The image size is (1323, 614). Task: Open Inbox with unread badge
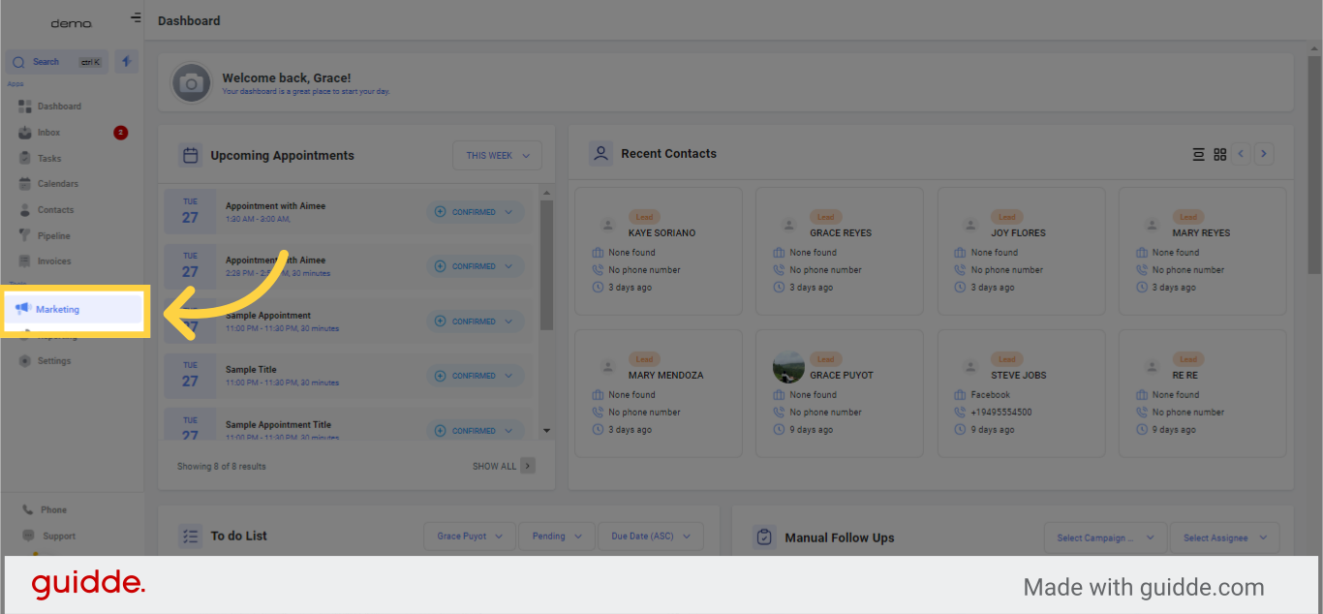[x=49, y=133]
